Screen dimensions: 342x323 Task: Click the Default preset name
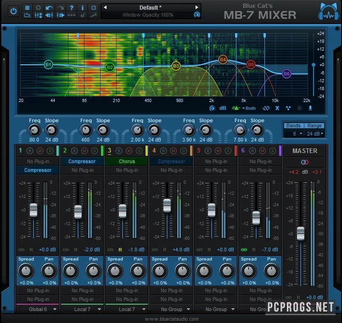(x=151, y=8)
